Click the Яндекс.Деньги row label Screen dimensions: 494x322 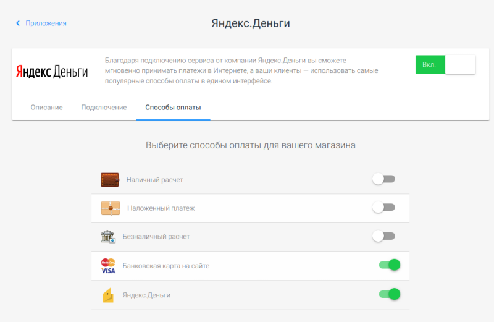pyautogui.click(x=146, y=295)
